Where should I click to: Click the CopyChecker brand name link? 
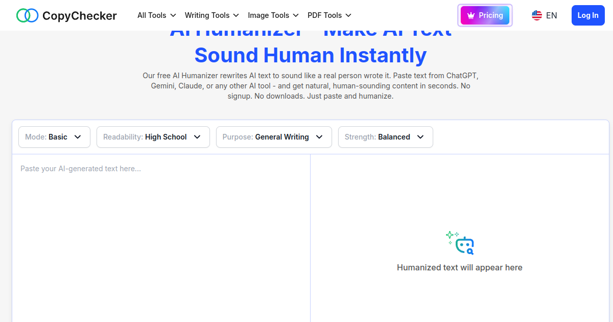pyautogui.click(x=80, y=16)
